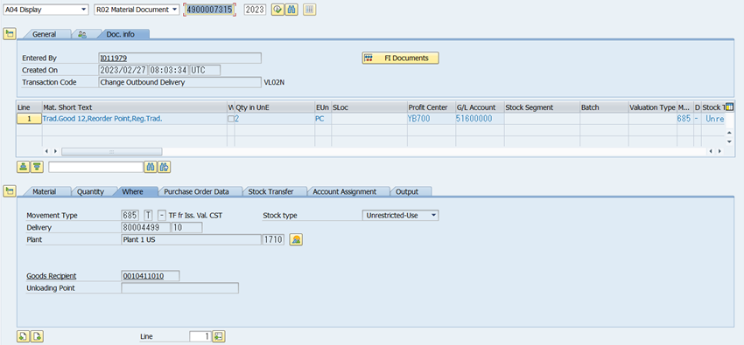
Task: Click the Unloading Point field
Action: coord(179,287)
